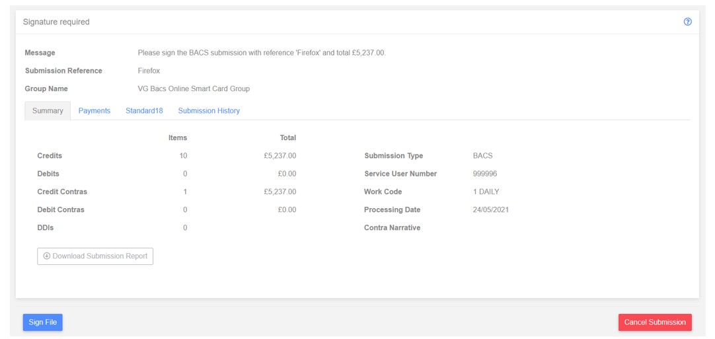
Task: Click the Service User Number 999996
Action: 485,174
